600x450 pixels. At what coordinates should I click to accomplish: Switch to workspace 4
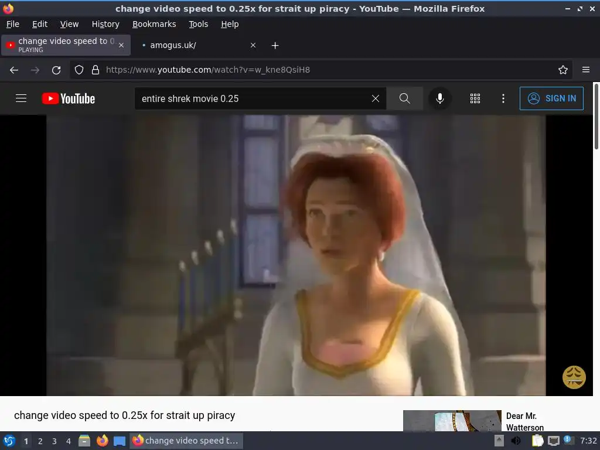69,441
